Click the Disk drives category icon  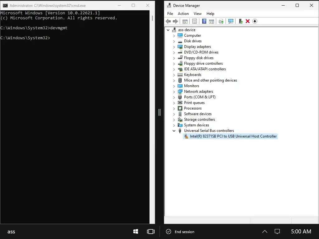click(x=180, y=41)
